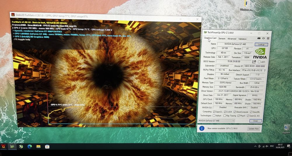
Task: Launch Microsoft Edge from taskbar
Action: tap(29, 146)
